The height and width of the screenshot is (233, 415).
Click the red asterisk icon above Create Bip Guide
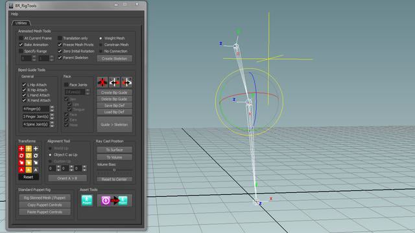[x=102, y=82]
